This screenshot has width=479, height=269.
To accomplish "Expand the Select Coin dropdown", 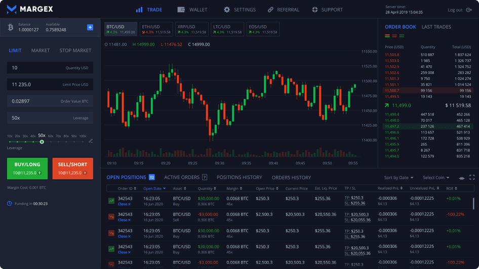I will click(436, 177).
